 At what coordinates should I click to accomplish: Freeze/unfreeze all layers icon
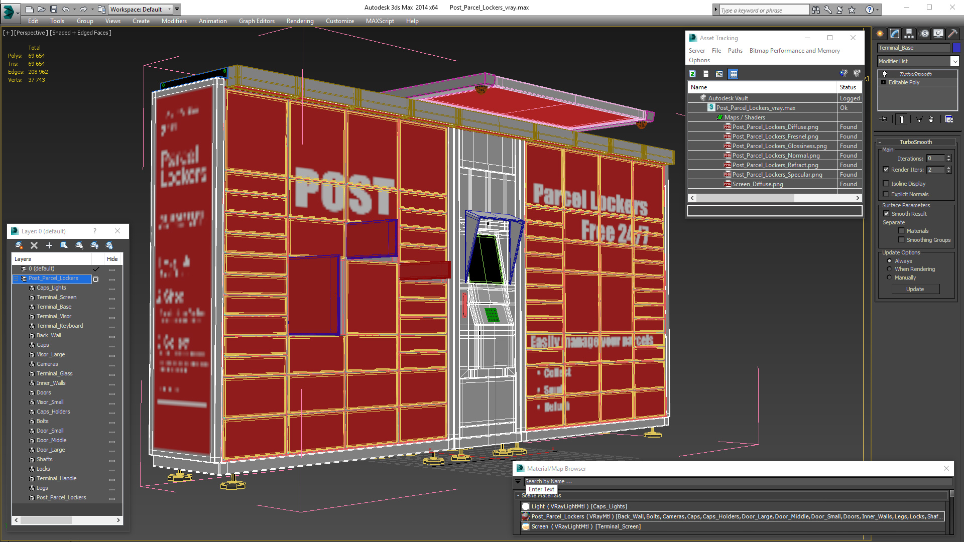coord(109,245)
